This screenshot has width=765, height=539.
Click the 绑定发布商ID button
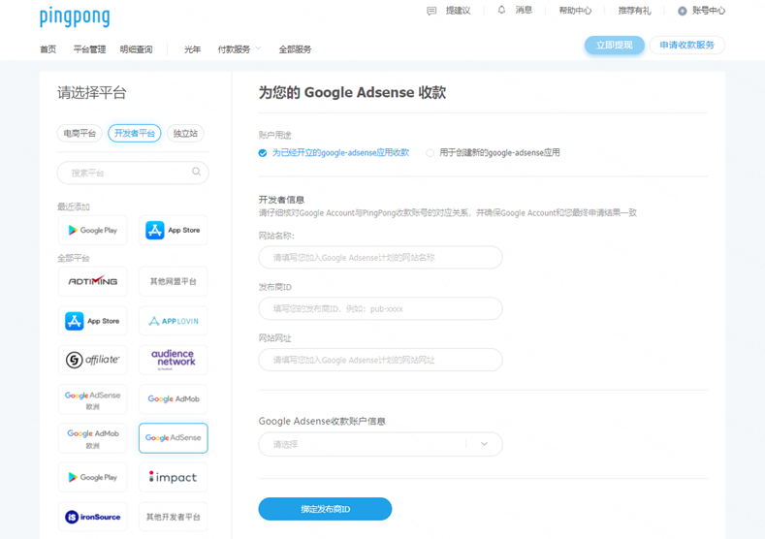[325, 509]
